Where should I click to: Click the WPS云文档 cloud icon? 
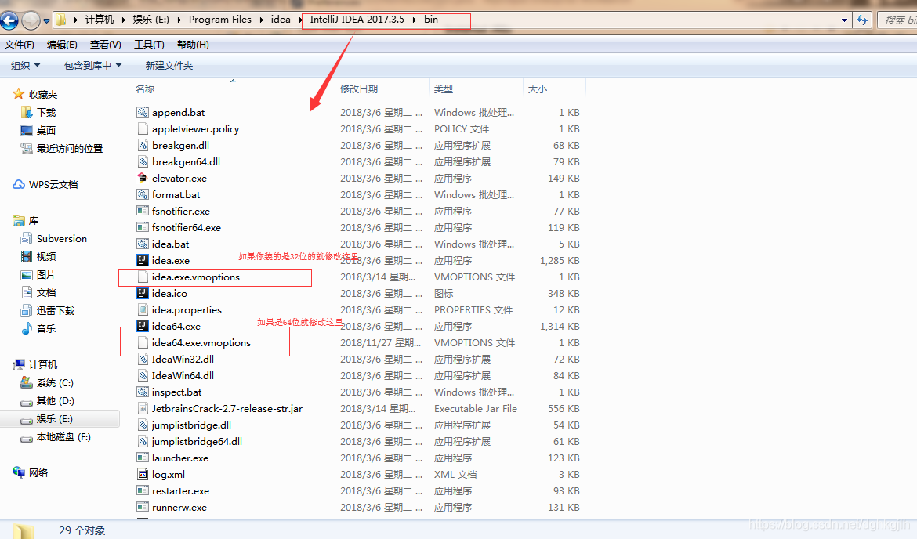[19, 185]
